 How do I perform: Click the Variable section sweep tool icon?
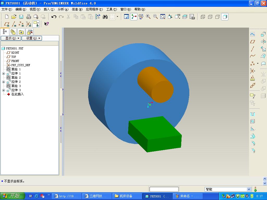click(x=263, y=49)
